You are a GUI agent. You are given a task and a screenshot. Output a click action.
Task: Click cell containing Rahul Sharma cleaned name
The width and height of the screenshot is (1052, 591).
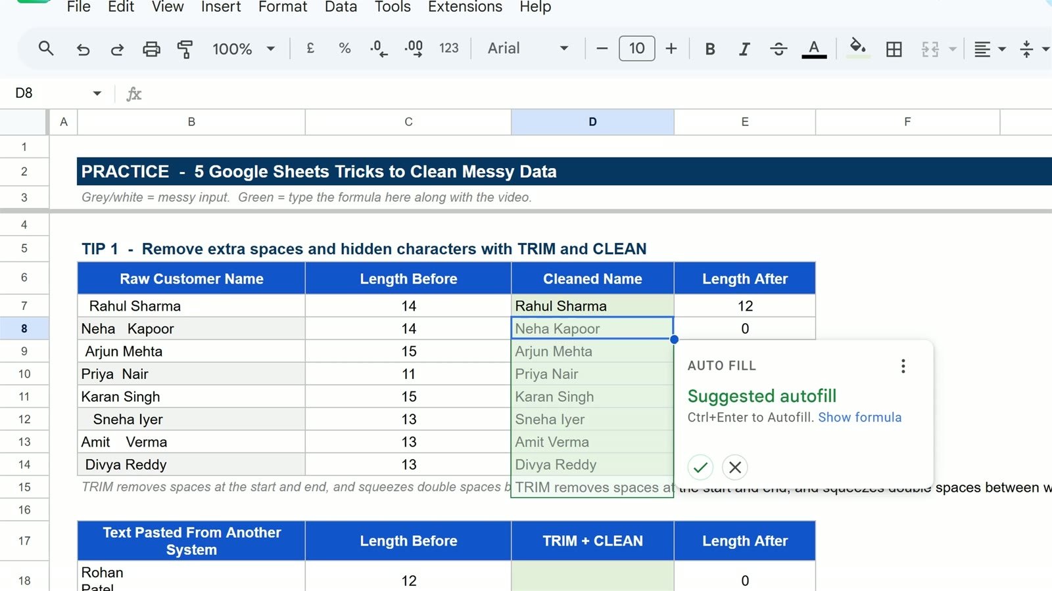[x=592, y=306]
